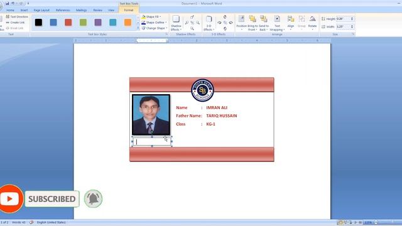Apply the red text box style swatch
Screen dimensions: 402x226
click(68, 23)
